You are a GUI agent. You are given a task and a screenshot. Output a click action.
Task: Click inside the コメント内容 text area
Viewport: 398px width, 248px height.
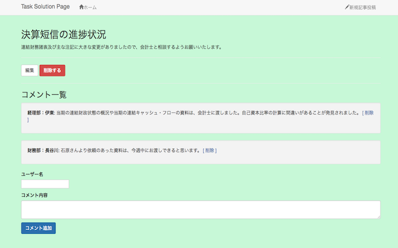point(200,210)
